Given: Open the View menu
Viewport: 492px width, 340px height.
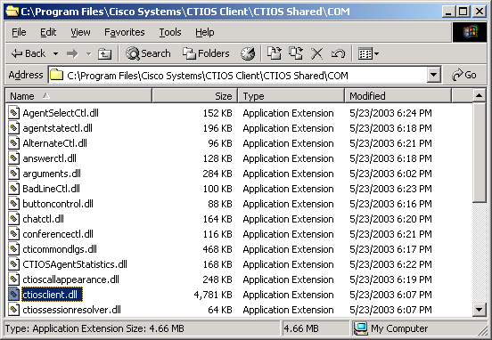Looking at the screenshot, I should point(80,32).
